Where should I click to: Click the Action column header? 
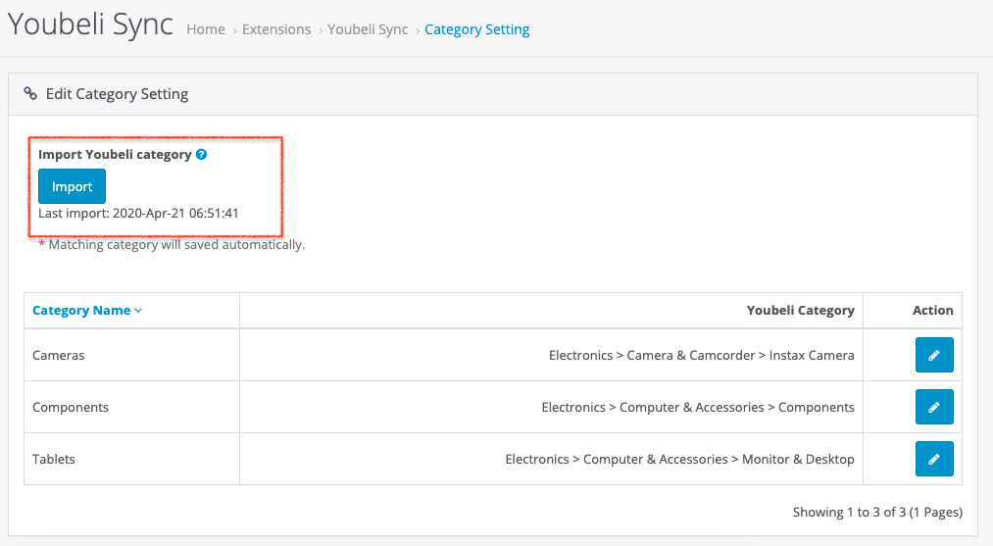[932, 310]
